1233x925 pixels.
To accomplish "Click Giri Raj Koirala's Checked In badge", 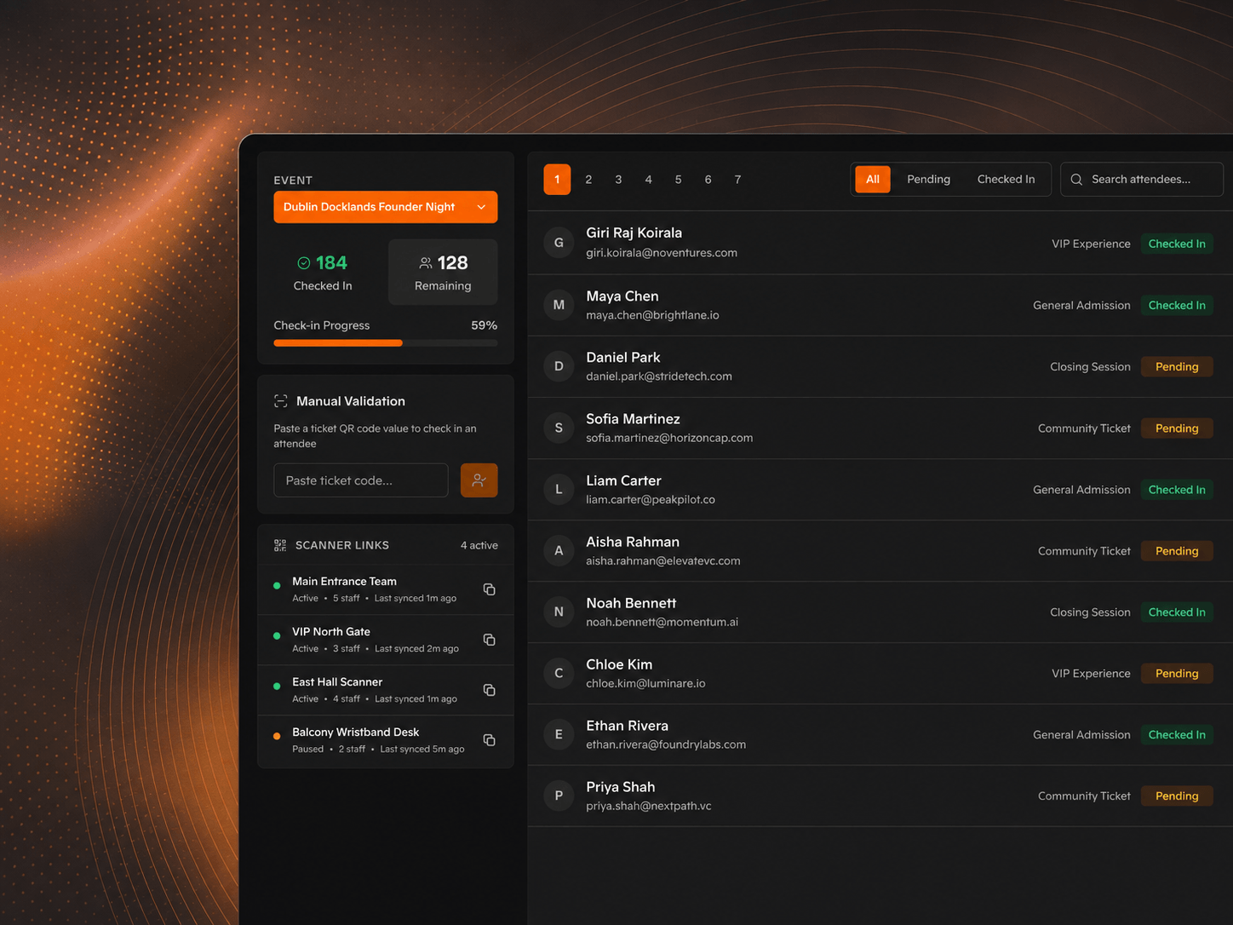I will [x=1177, y=244].
